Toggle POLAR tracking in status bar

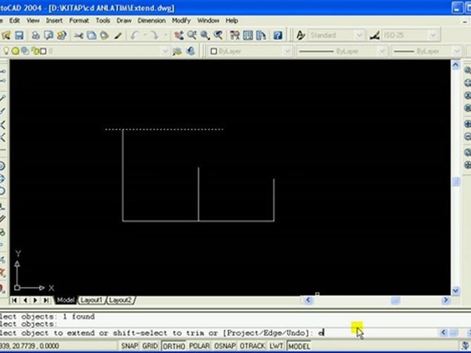tap(199, 346)
